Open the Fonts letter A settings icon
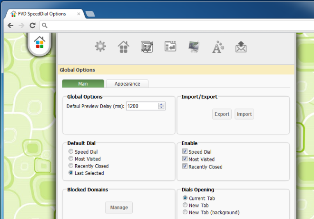Screen dimensions: 314x219 [x=218, y=47]
